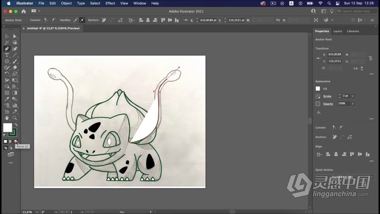Viewport: 380px width, 214px height.
Task: Cut path at selected anchor points in Properties
Action: (x=350, y=137)
